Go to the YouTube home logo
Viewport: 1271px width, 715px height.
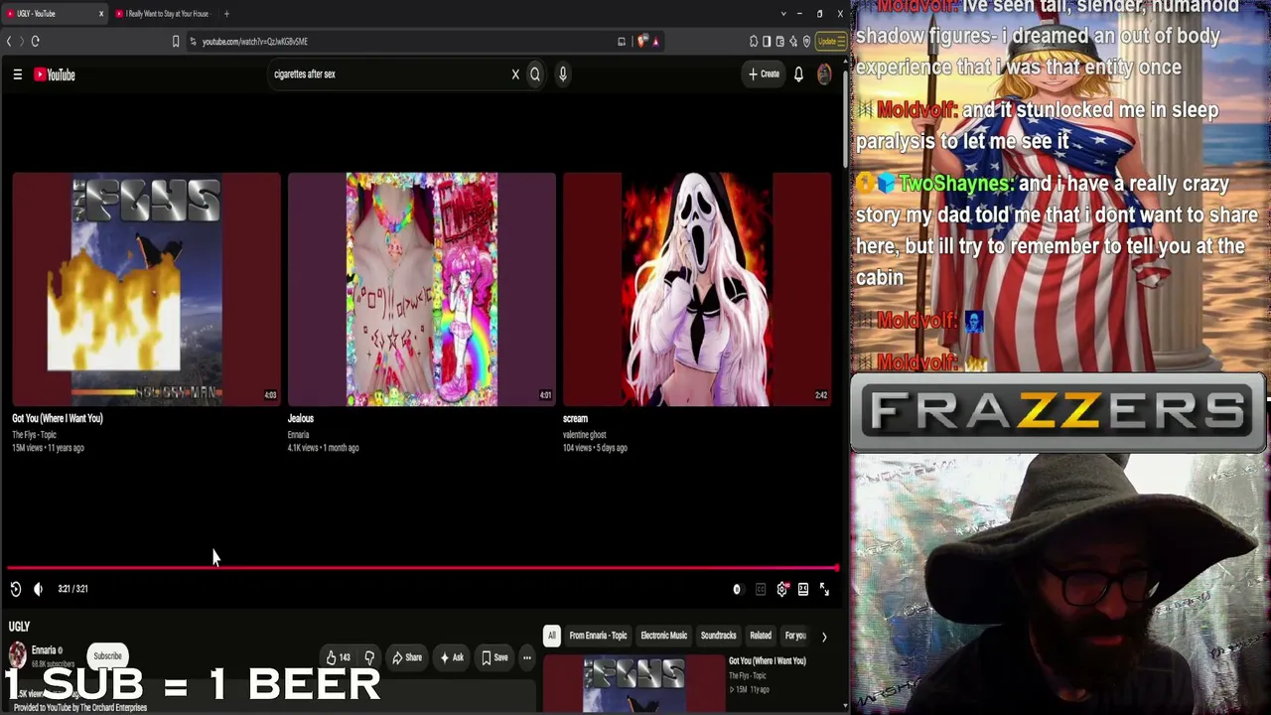(x=55, y=74)
